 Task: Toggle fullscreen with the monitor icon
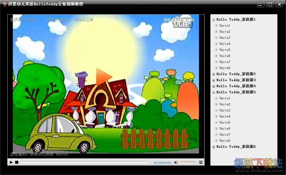[201, 162]
